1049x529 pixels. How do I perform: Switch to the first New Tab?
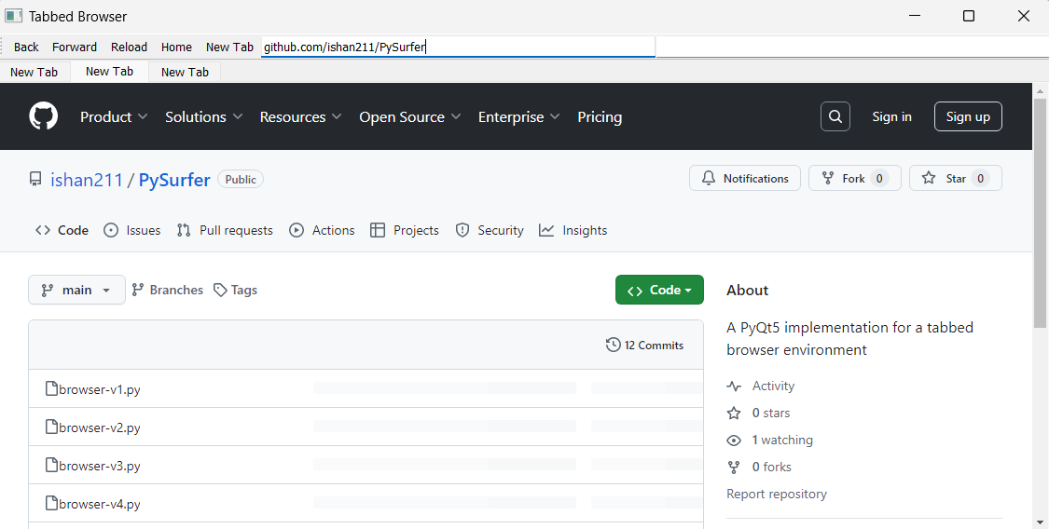tap(35, 72)
